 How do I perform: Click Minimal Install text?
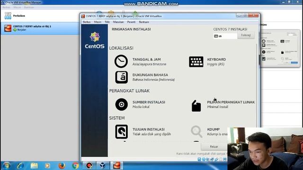(x=217, y=107)
